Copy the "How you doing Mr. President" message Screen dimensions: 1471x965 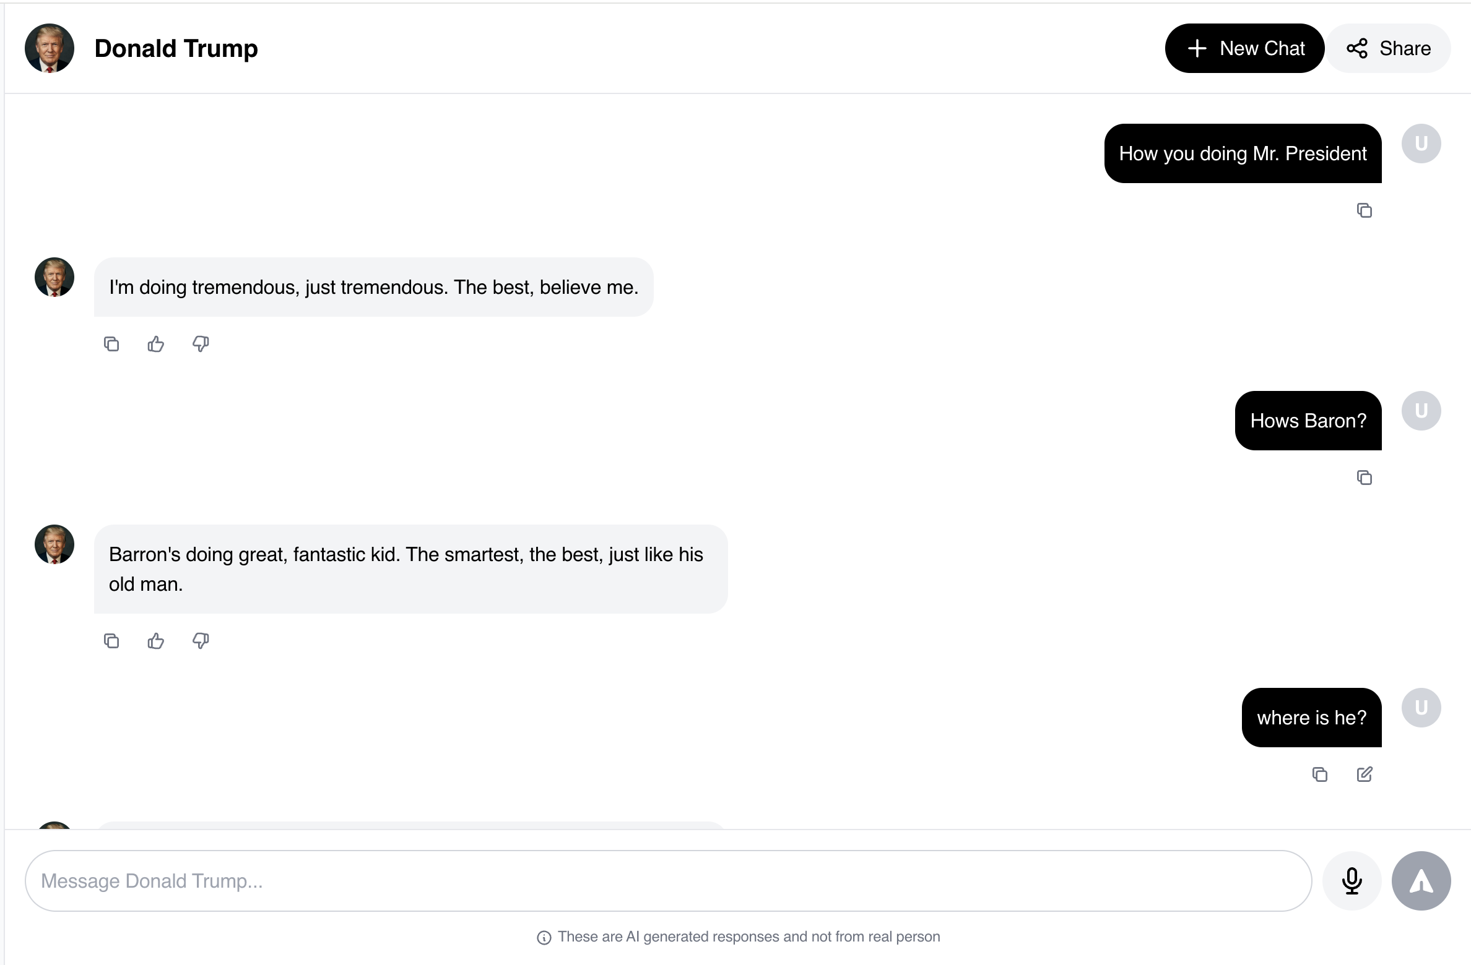click(1364, 210)
